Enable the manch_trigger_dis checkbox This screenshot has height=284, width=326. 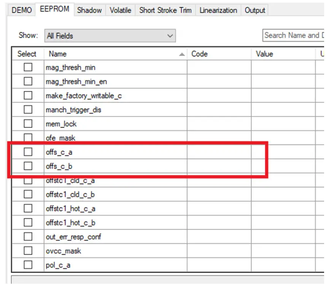click(x=28, y=109)
